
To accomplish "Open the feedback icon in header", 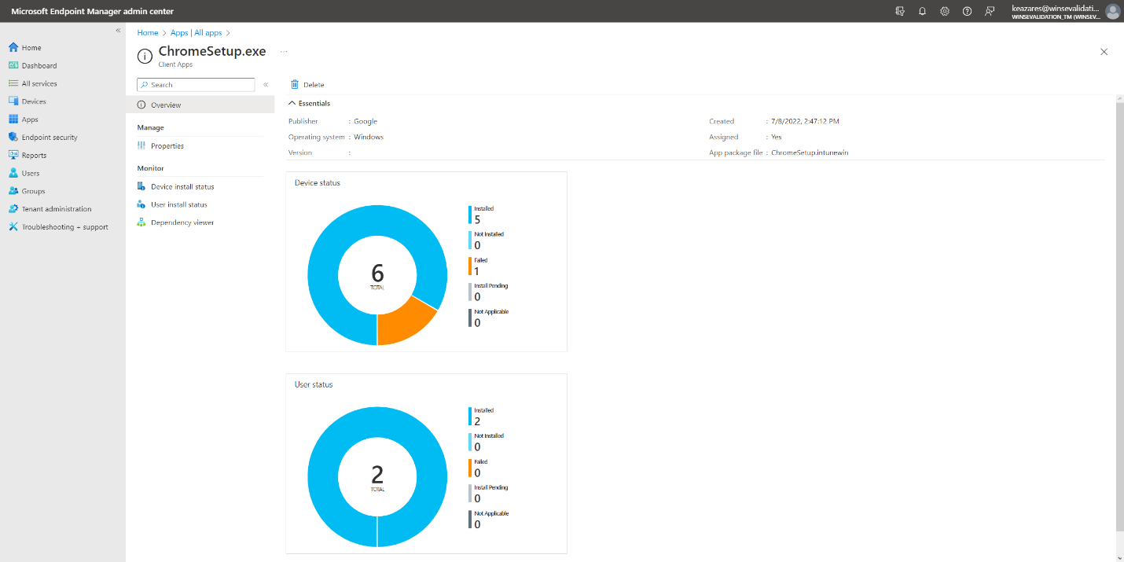I will tap(990, 11).
